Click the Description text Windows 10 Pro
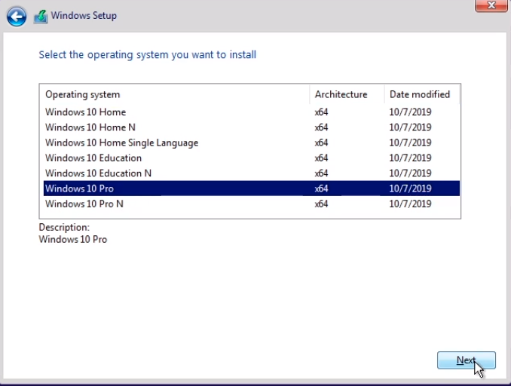511x386 pixels. [x=72, y=239]
